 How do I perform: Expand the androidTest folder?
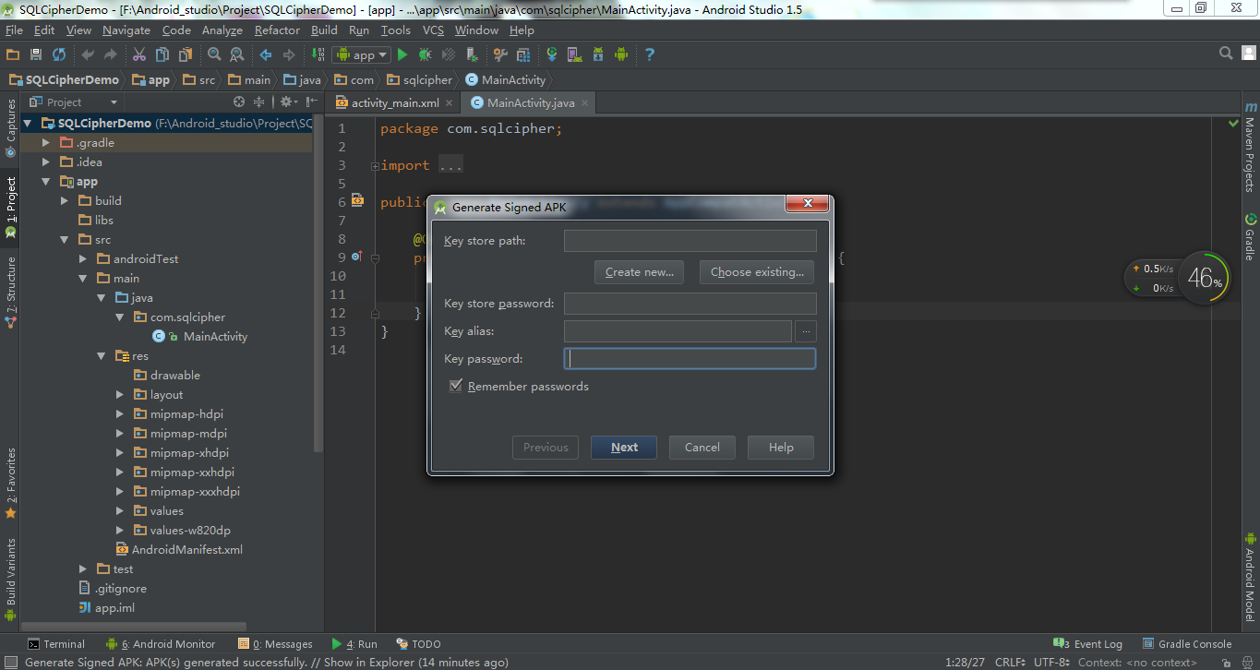point(83,259)
